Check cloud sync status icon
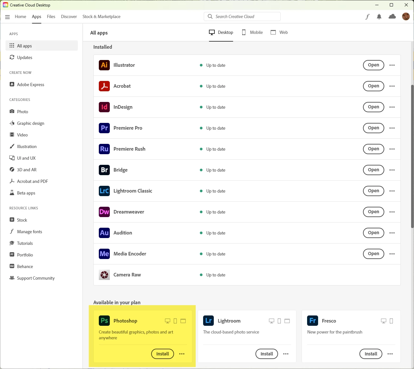 click(392, 16)
